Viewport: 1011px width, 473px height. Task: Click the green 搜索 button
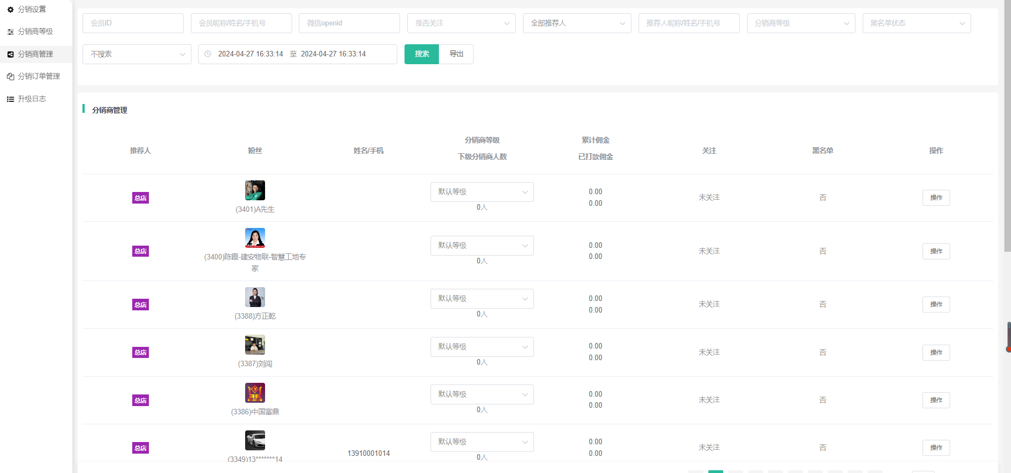pos(422,54)
